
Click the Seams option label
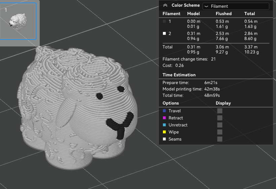175,139
